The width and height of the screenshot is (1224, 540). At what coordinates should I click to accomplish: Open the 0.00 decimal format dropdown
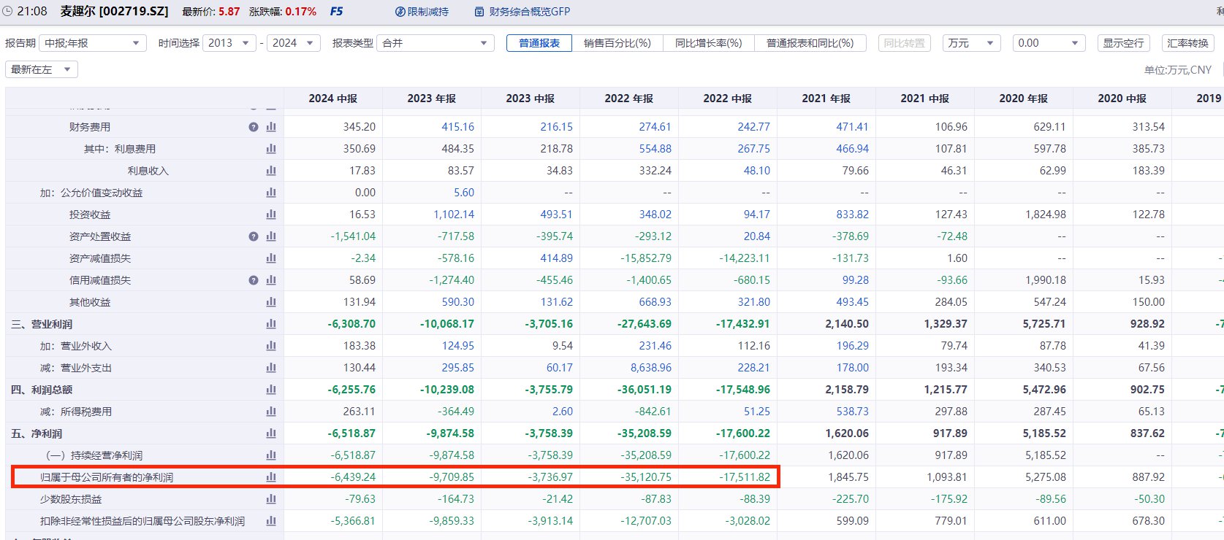[1049, 43]
